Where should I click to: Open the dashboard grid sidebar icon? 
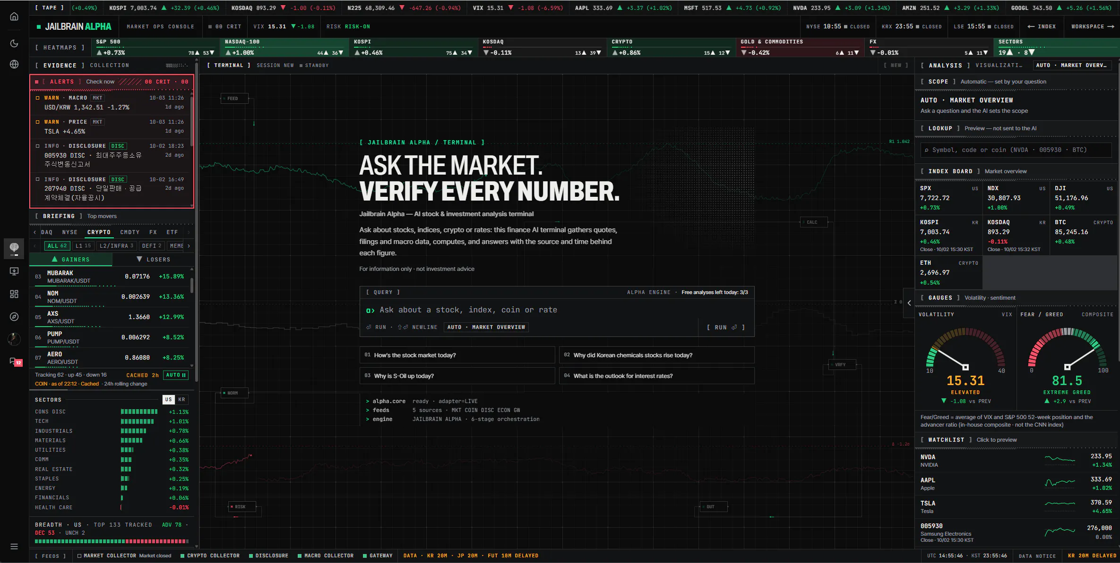(x=14, y=294)
